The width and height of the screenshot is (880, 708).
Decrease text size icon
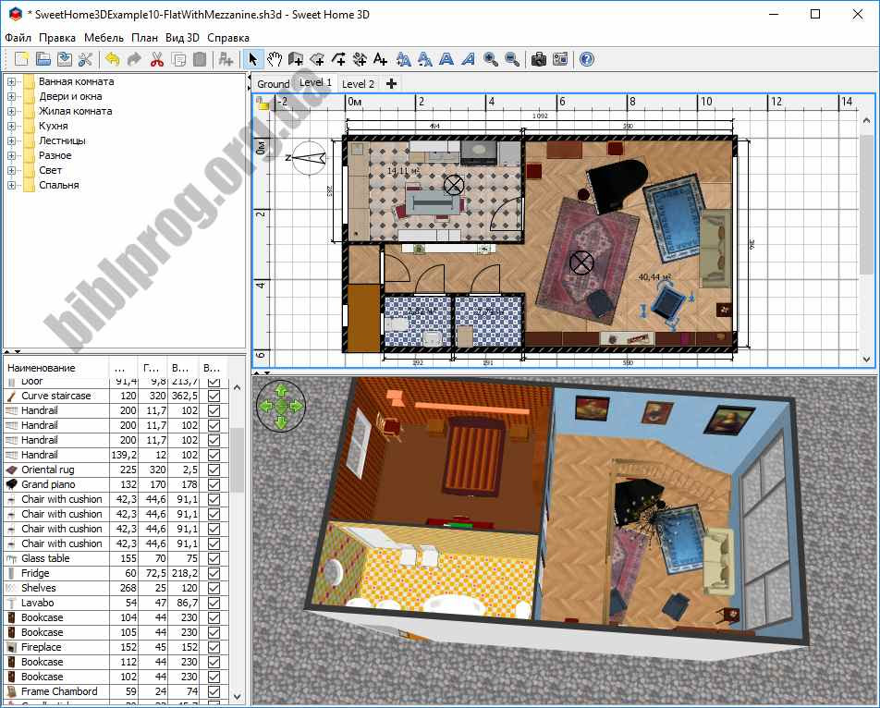click(425, 59)
